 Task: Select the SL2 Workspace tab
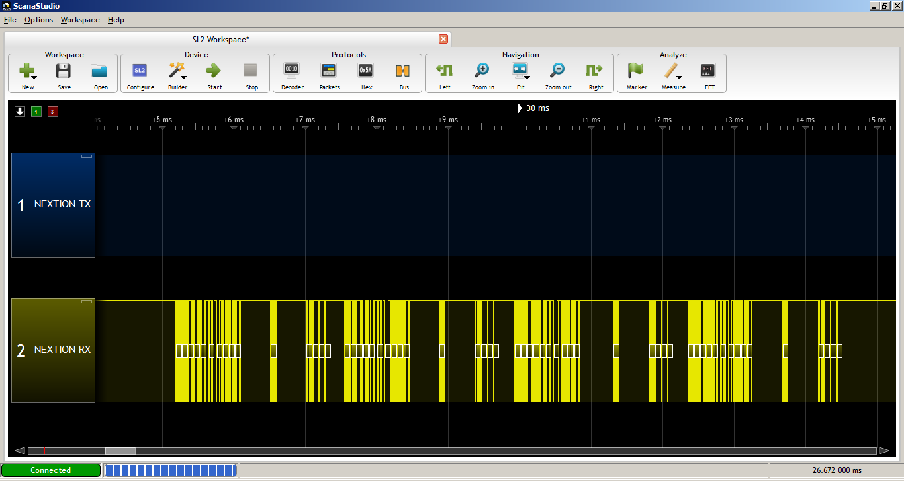tap(220, 39)
